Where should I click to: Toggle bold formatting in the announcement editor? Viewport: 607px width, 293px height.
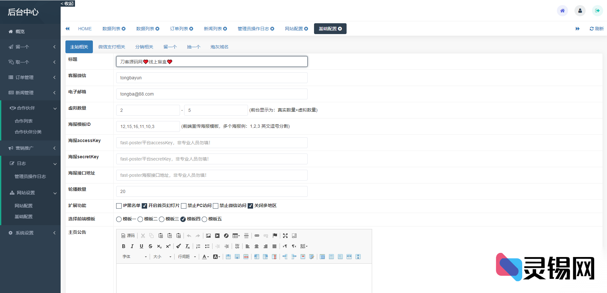coord(124,246)
